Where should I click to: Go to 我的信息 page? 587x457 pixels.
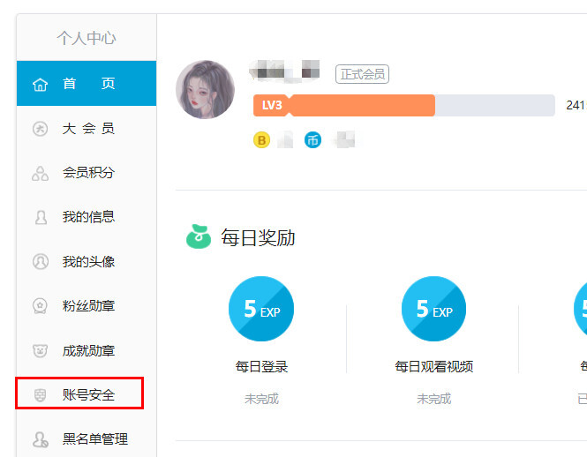(x=88, y=217)
